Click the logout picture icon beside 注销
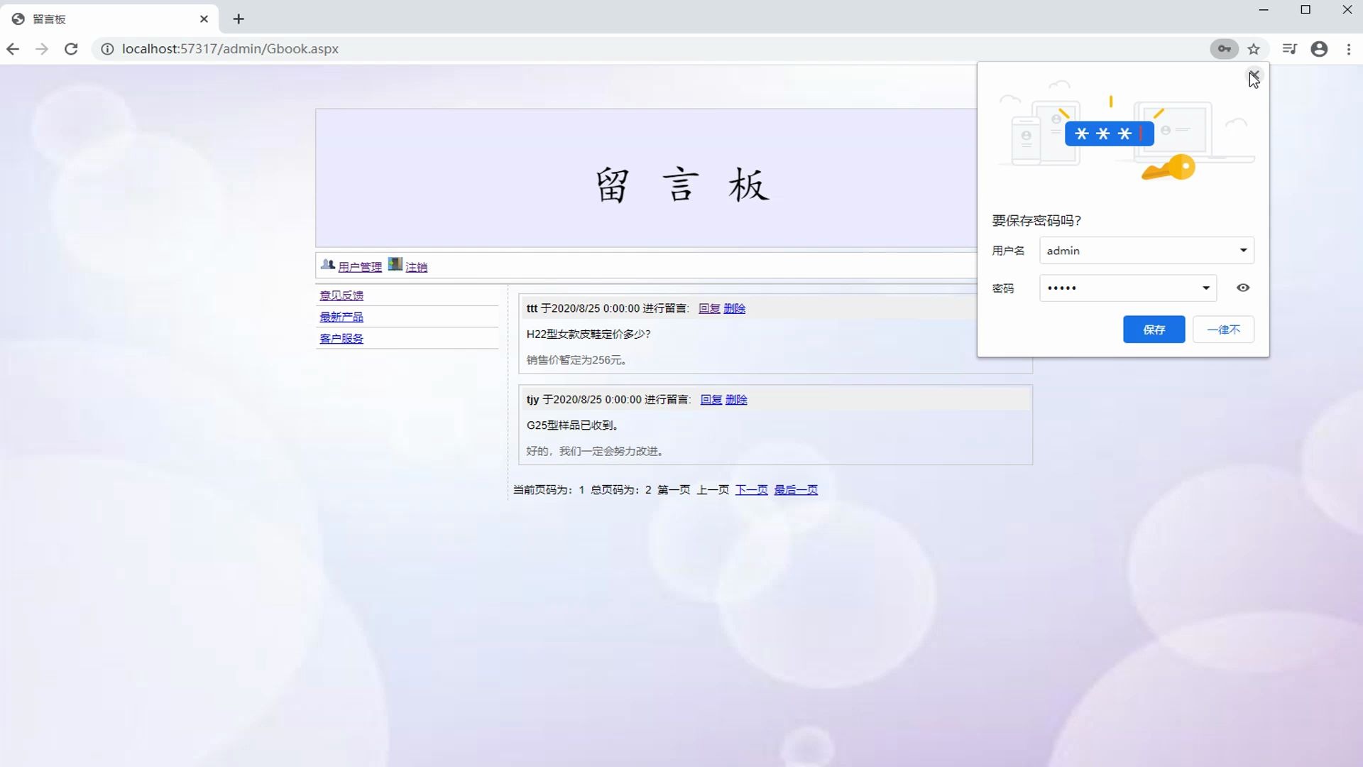The width and height of the screenshot is (1363, 767). pos(395,264)
